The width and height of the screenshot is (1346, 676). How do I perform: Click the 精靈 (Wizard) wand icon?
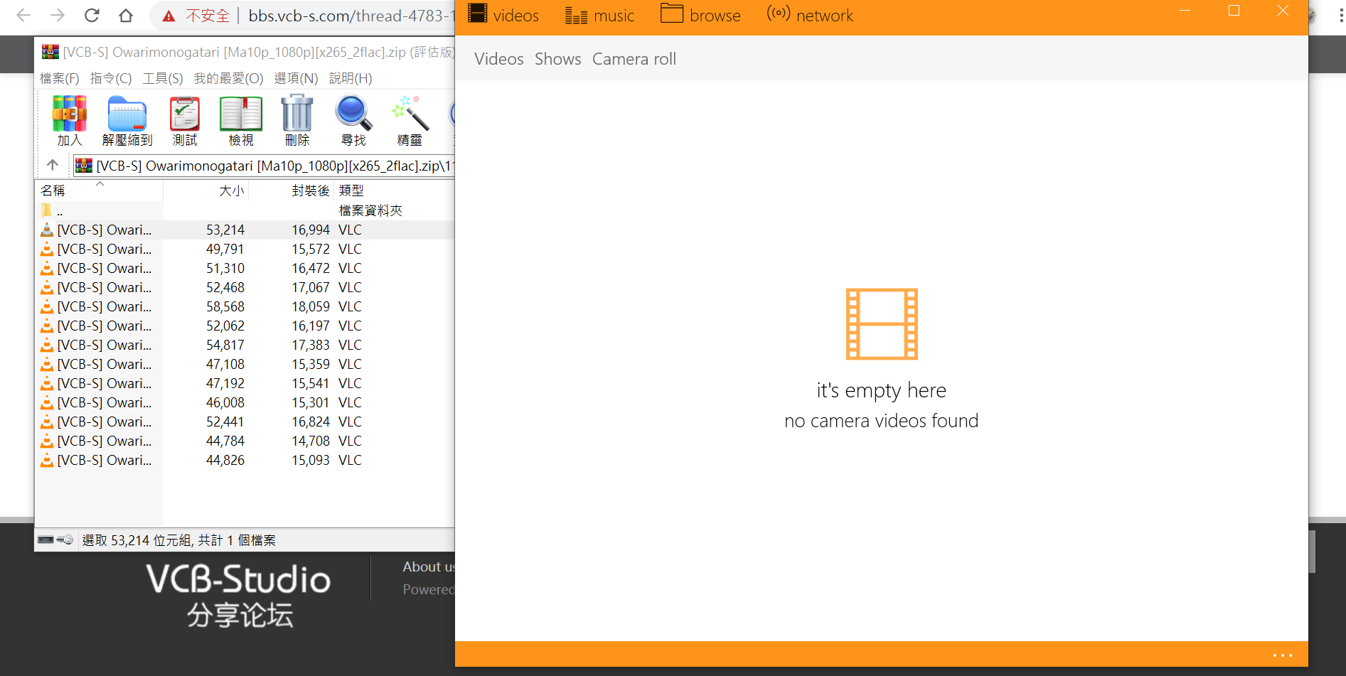tap(410, 121)
